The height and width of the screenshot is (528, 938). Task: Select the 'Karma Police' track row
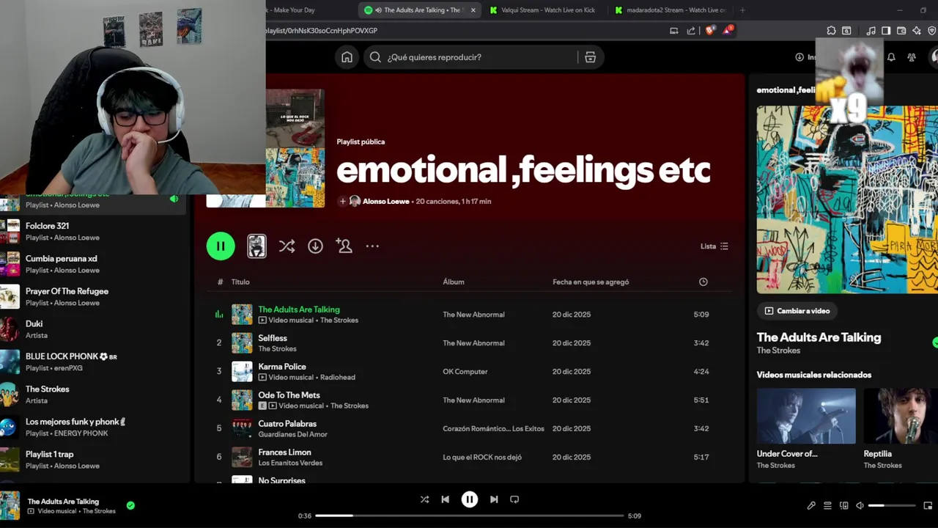469,371
